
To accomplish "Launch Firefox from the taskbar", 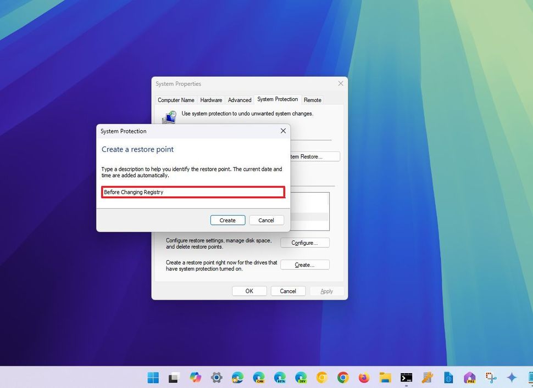I will [363, 378].
